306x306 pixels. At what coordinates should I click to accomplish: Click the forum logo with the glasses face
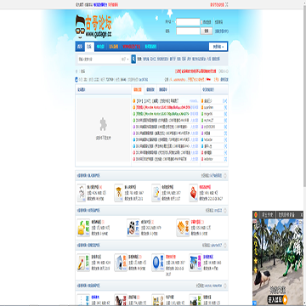(x=93, y=26)
